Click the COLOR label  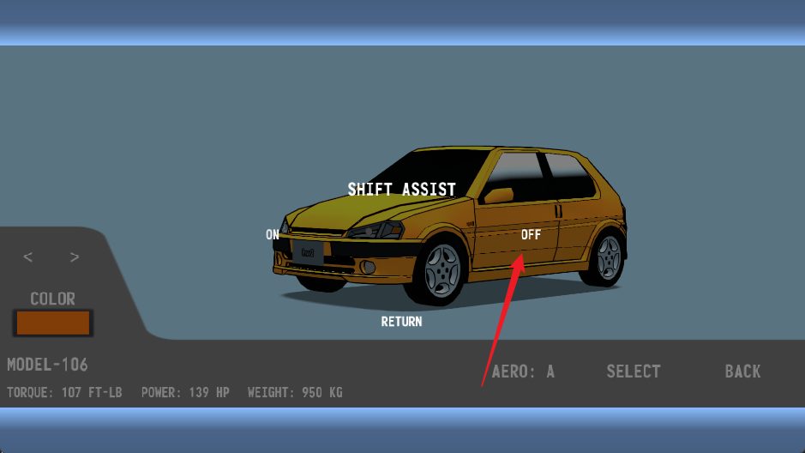click(x=53, y=299)
